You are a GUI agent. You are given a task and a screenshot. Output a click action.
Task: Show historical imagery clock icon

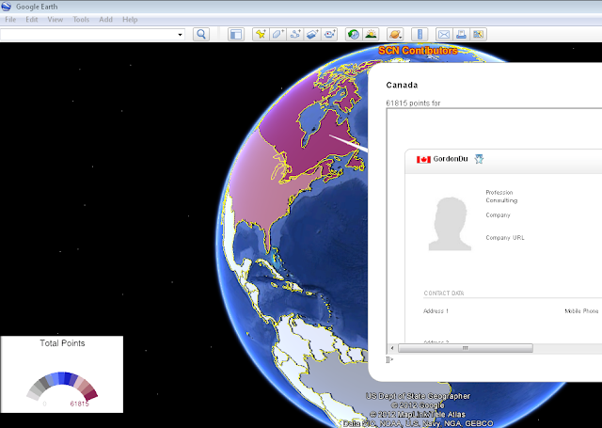click(x=354, y=35)
